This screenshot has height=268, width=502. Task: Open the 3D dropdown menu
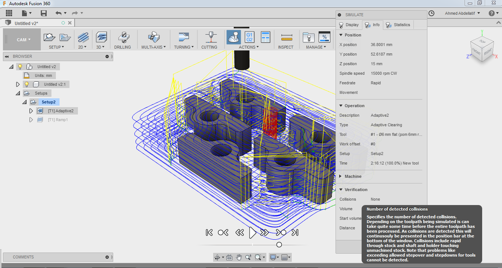pos(100,47)
